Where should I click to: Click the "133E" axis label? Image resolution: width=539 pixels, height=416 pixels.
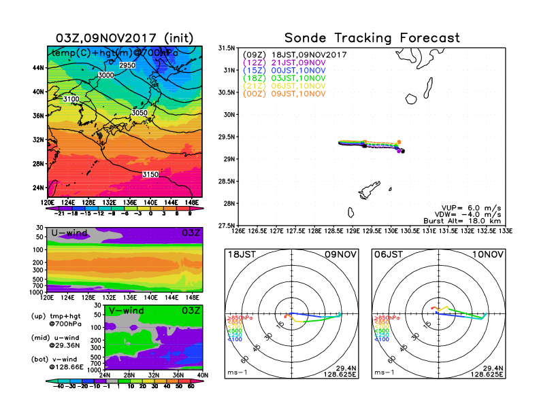click(506, 231)
